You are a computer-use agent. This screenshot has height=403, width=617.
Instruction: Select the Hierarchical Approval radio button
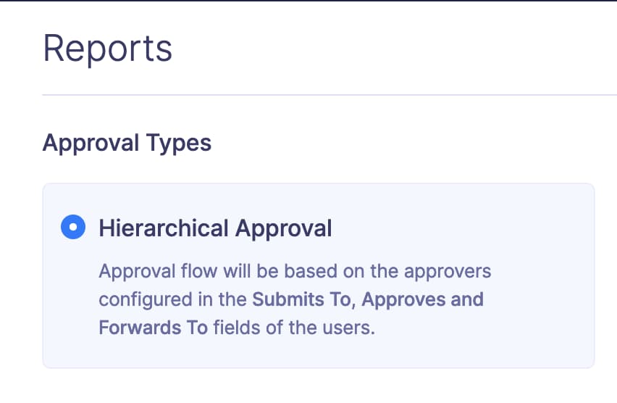73,228
